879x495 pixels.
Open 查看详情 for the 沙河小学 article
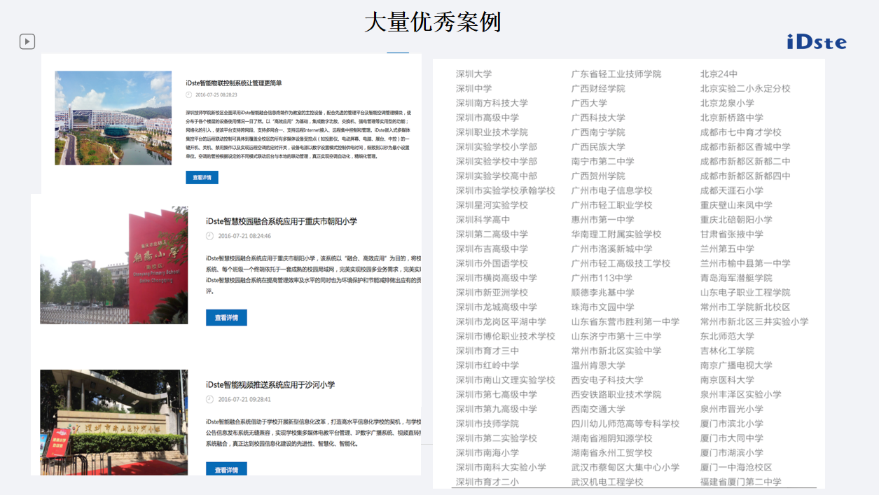226,470
